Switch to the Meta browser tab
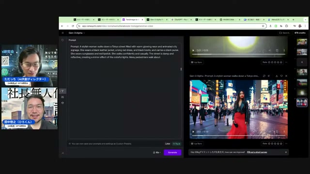This screenshot has height=174, width=310. click(278, 20)
